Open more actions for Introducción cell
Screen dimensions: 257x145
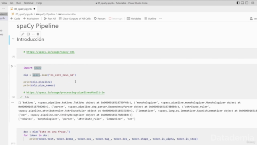click(x=33, y=34)
